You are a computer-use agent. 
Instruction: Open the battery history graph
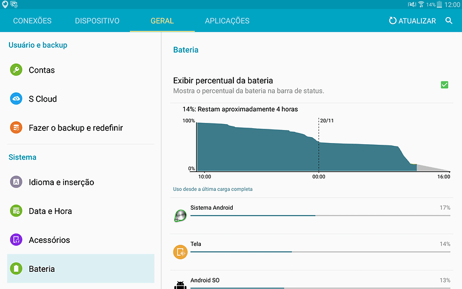316,148
